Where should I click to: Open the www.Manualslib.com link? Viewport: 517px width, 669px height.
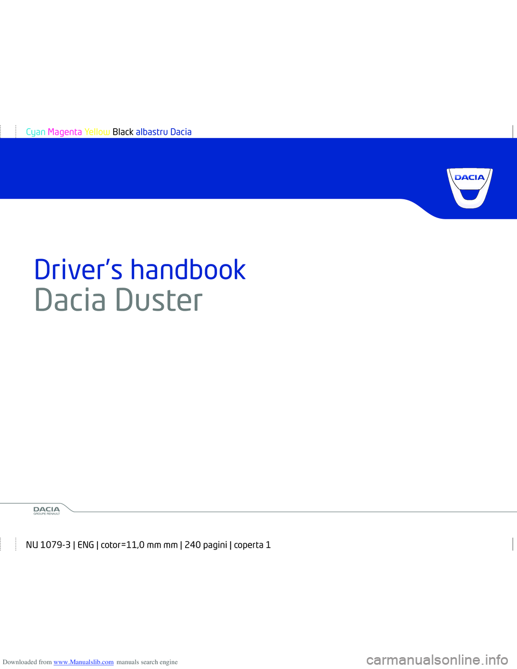83,662
